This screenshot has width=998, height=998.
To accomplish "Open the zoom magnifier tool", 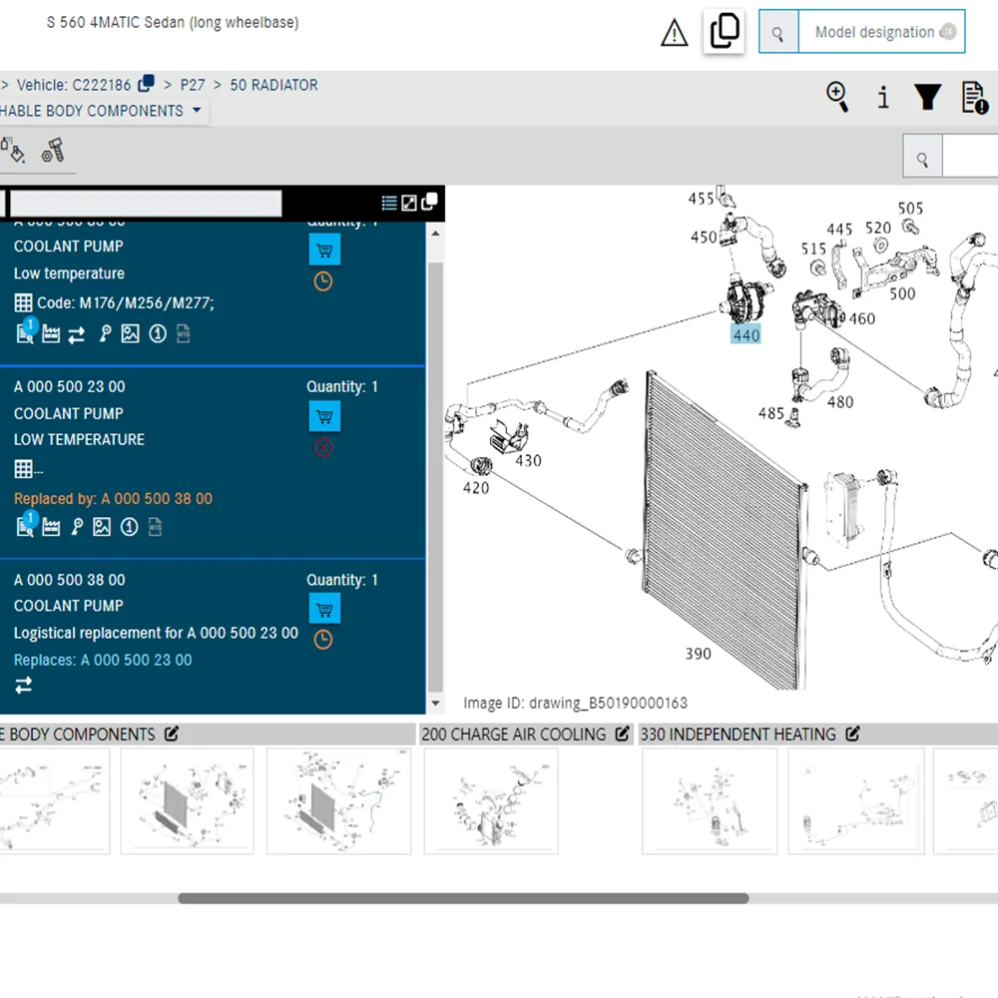I will point(837,97).
